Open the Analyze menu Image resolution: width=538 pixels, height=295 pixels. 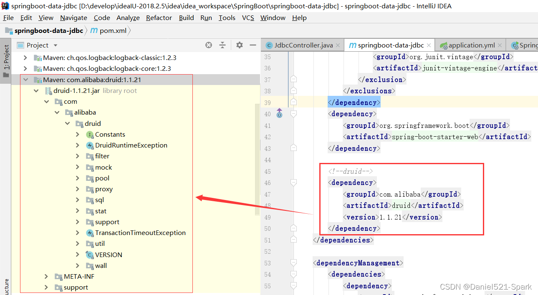pos(128,17)
